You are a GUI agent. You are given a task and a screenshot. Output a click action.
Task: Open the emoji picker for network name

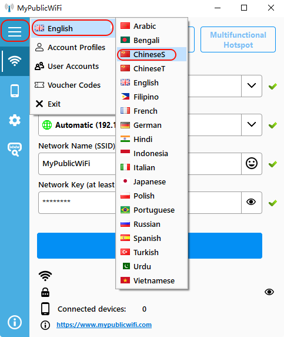252,164
